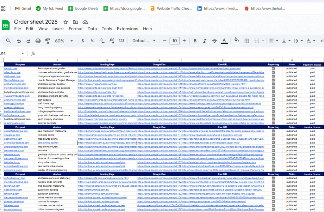View the cloud save status icon
The height and width of the screenshot is (212, 324).
click(85, 22)
